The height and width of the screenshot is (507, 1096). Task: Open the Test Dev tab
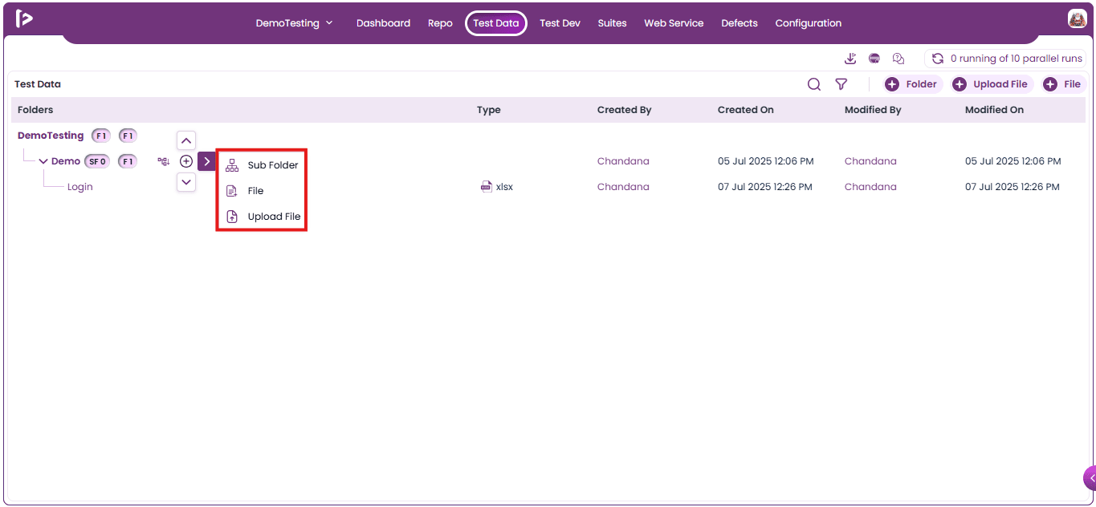[x=560, y=23]
